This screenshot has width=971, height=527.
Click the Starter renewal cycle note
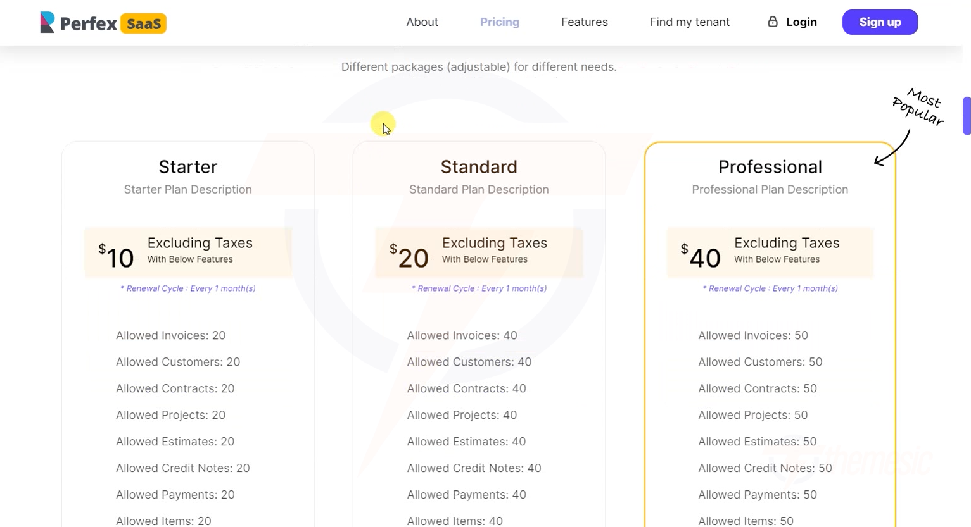187,288
